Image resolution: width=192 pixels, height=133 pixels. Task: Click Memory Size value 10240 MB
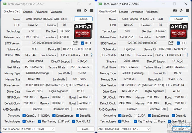click(x=34, y=79)
